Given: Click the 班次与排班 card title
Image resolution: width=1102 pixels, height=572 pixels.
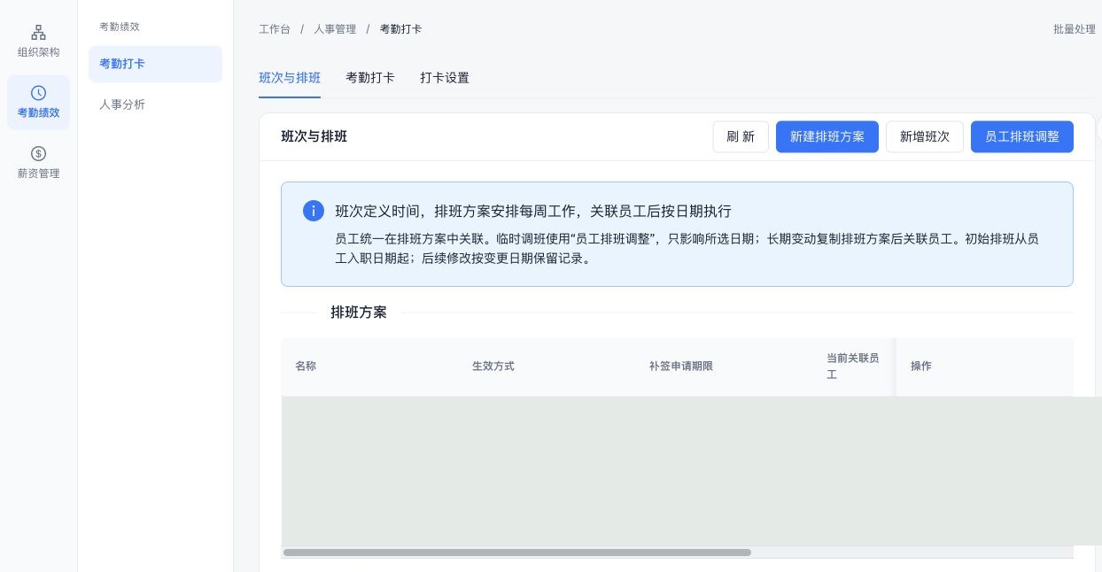Looking at the screenshot, I should [314, 136].
